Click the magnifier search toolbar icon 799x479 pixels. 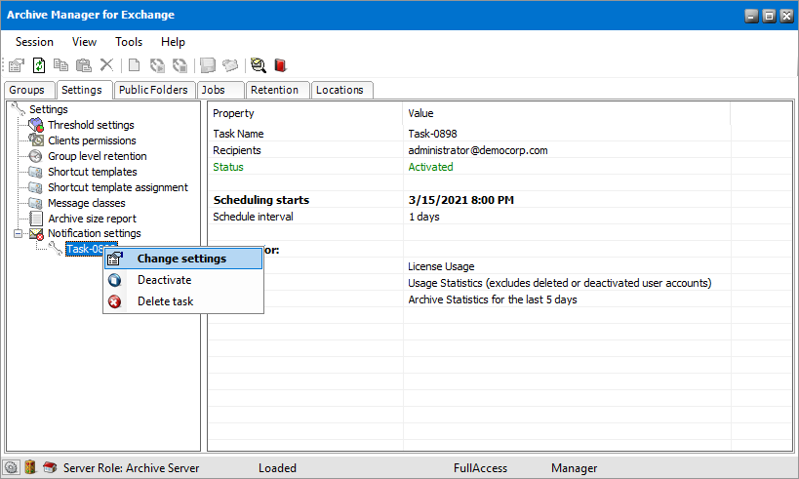point(259,65)
